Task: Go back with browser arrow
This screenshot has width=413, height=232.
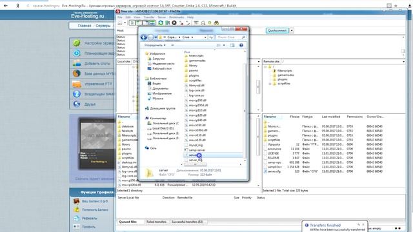Action: point(6,6)
